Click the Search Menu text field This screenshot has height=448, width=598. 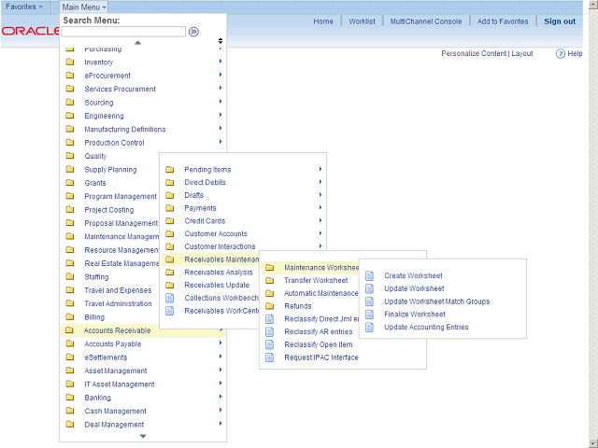pyautogui.click(x=123, y=32)
